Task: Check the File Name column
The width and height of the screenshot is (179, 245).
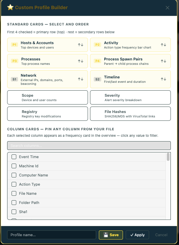Action: [14, 193]
